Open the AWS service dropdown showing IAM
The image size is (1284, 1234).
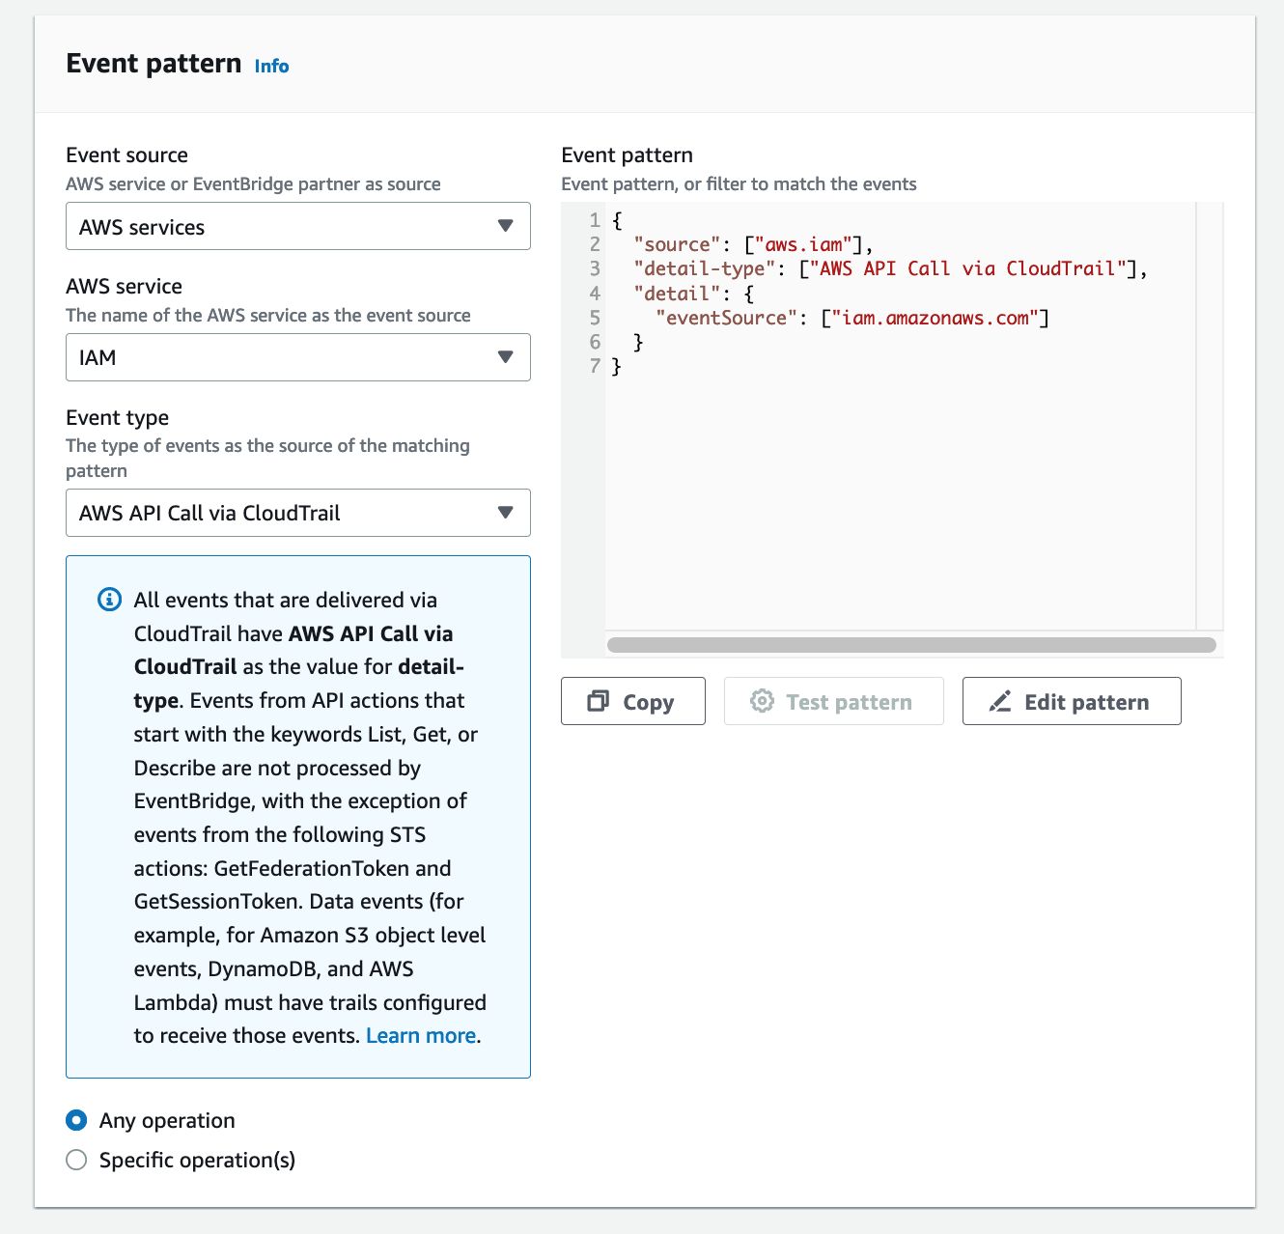tap(297, 357)
